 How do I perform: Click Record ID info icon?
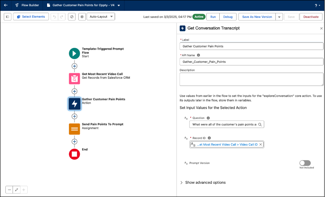coord(209,138)
